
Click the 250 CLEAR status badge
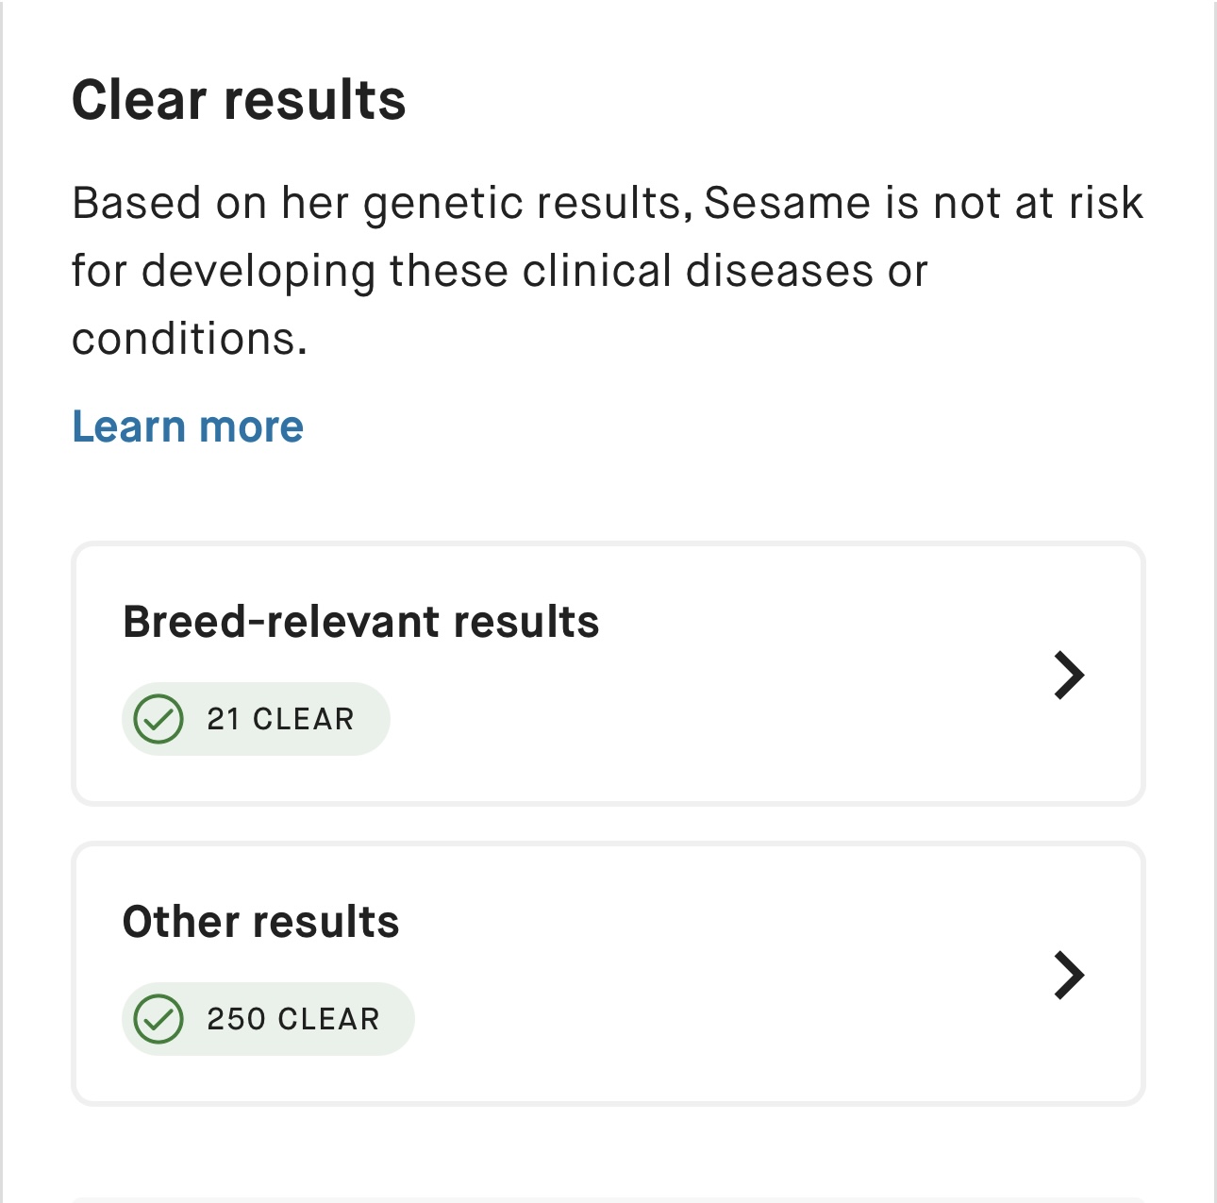(x=268, y=1019)
